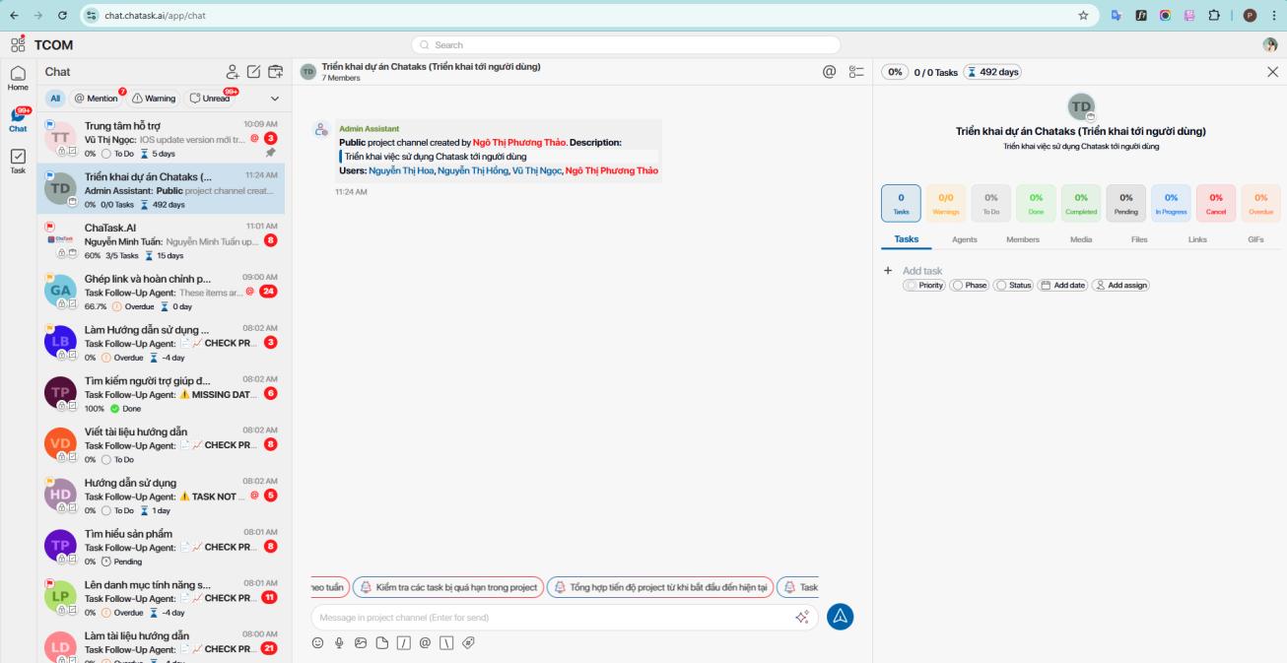Click the TD project avatar in details panel
1287x663 pixels.
(1081, 107)
